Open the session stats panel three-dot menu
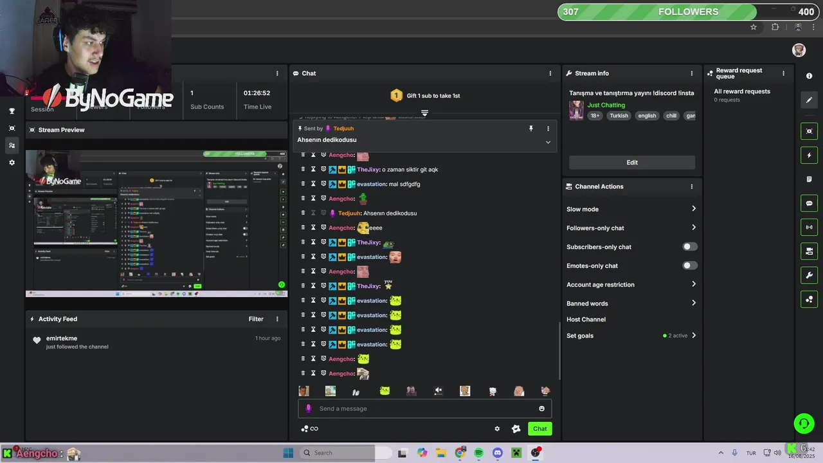The height and width of the screenshot is (463, 823). (x=278, y=73)
